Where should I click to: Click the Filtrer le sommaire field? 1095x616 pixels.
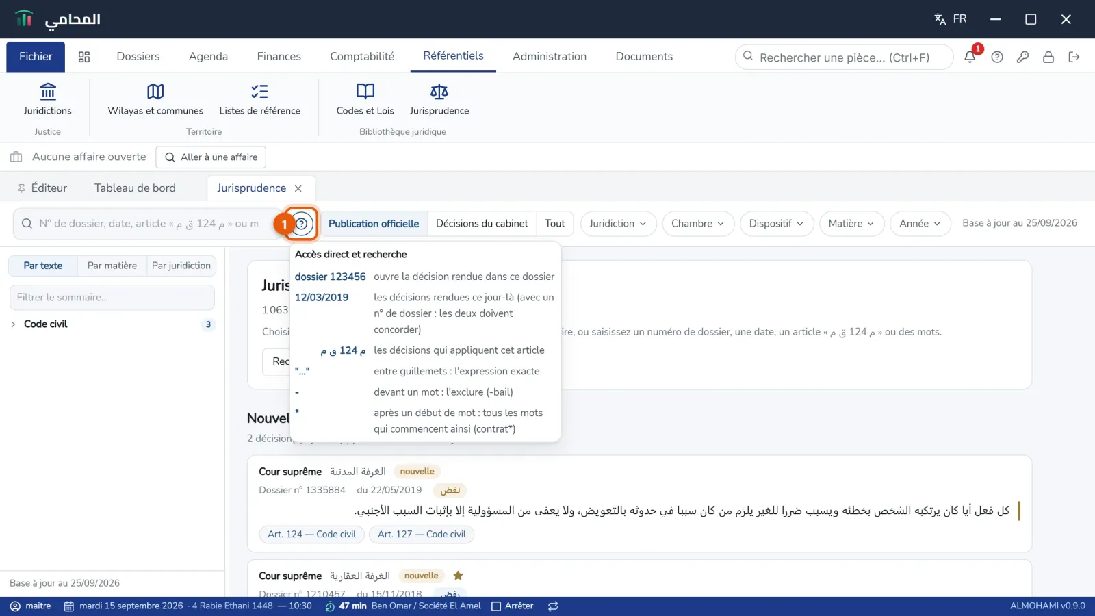click(112, 298)
